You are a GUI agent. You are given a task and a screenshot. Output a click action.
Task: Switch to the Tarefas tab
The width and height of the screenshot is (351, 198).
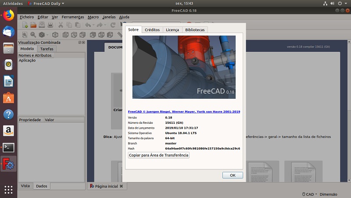click(47, 49)
